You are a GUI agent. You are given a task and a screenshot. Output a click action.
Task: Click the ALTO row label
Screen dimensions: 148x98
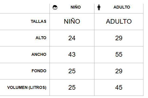[41, 38]
